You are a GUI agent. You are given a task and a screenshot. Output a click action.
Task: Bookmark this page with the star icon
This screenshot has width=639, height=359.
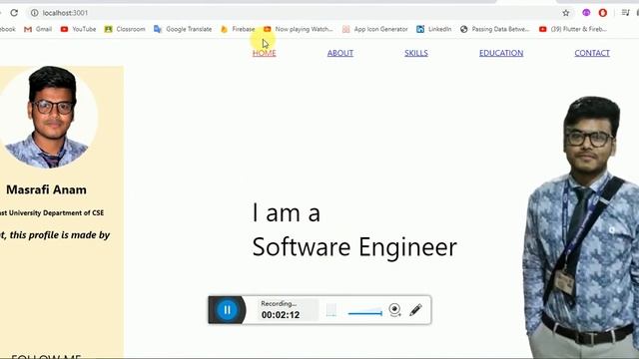point(566,13)
